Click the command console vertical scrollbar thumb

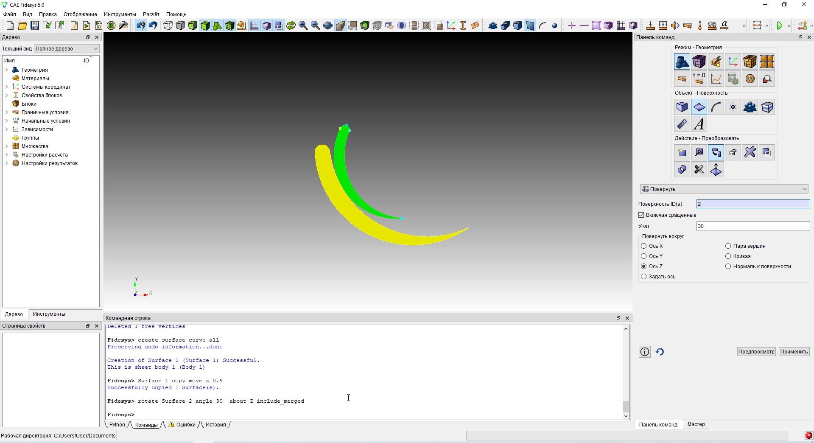click(626, 407)
